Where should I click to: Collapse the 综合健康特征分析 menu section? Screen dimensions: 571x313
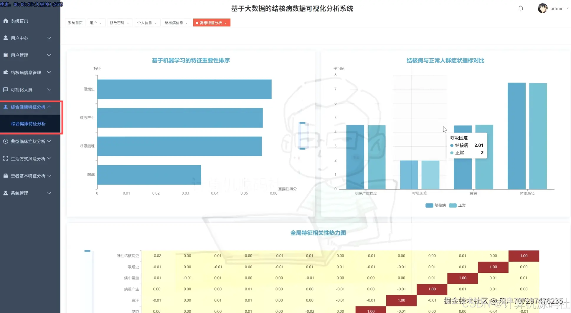(28, 107)
